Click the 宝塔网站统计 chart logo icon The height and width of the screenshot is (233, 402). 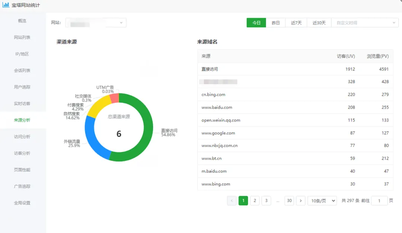(6, 5)
